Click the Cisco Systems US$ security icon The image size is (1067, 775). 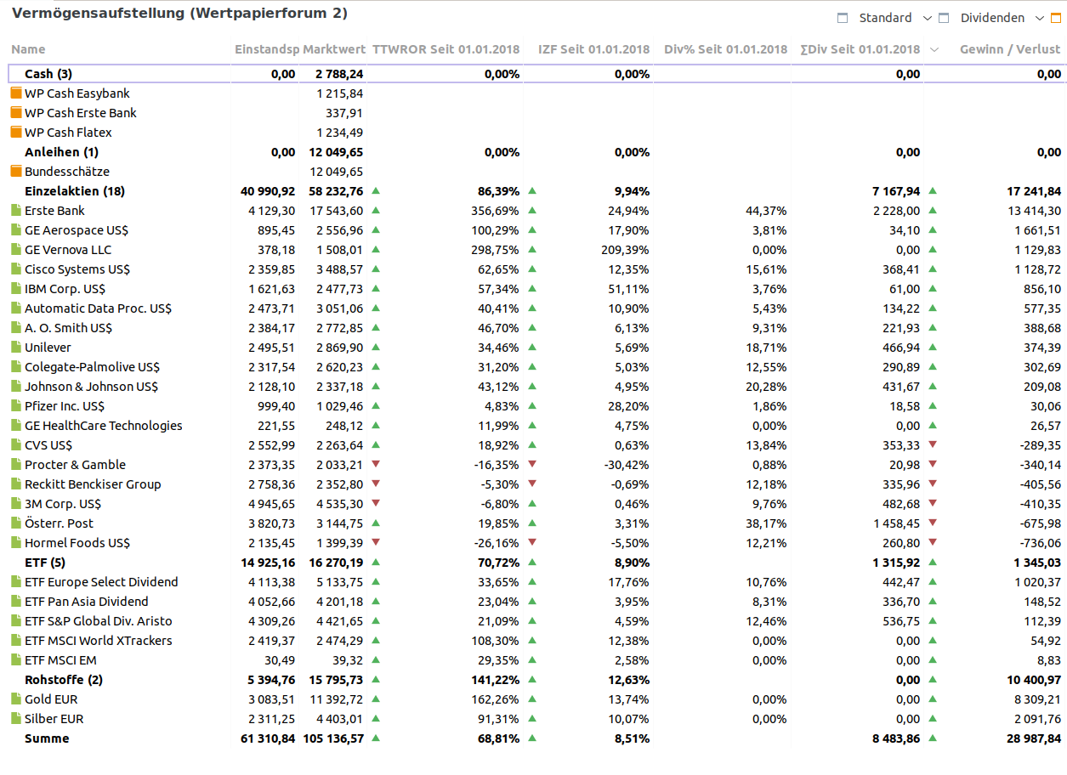[16, 269]
